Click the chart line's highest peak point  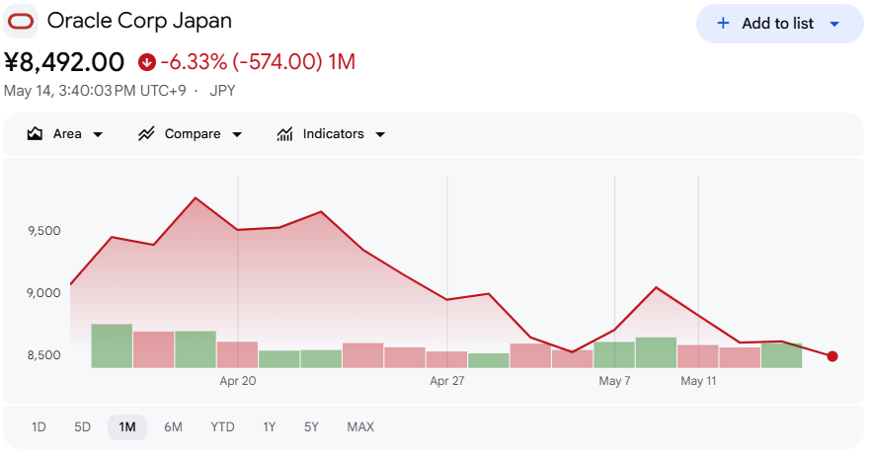pos(196,198)
